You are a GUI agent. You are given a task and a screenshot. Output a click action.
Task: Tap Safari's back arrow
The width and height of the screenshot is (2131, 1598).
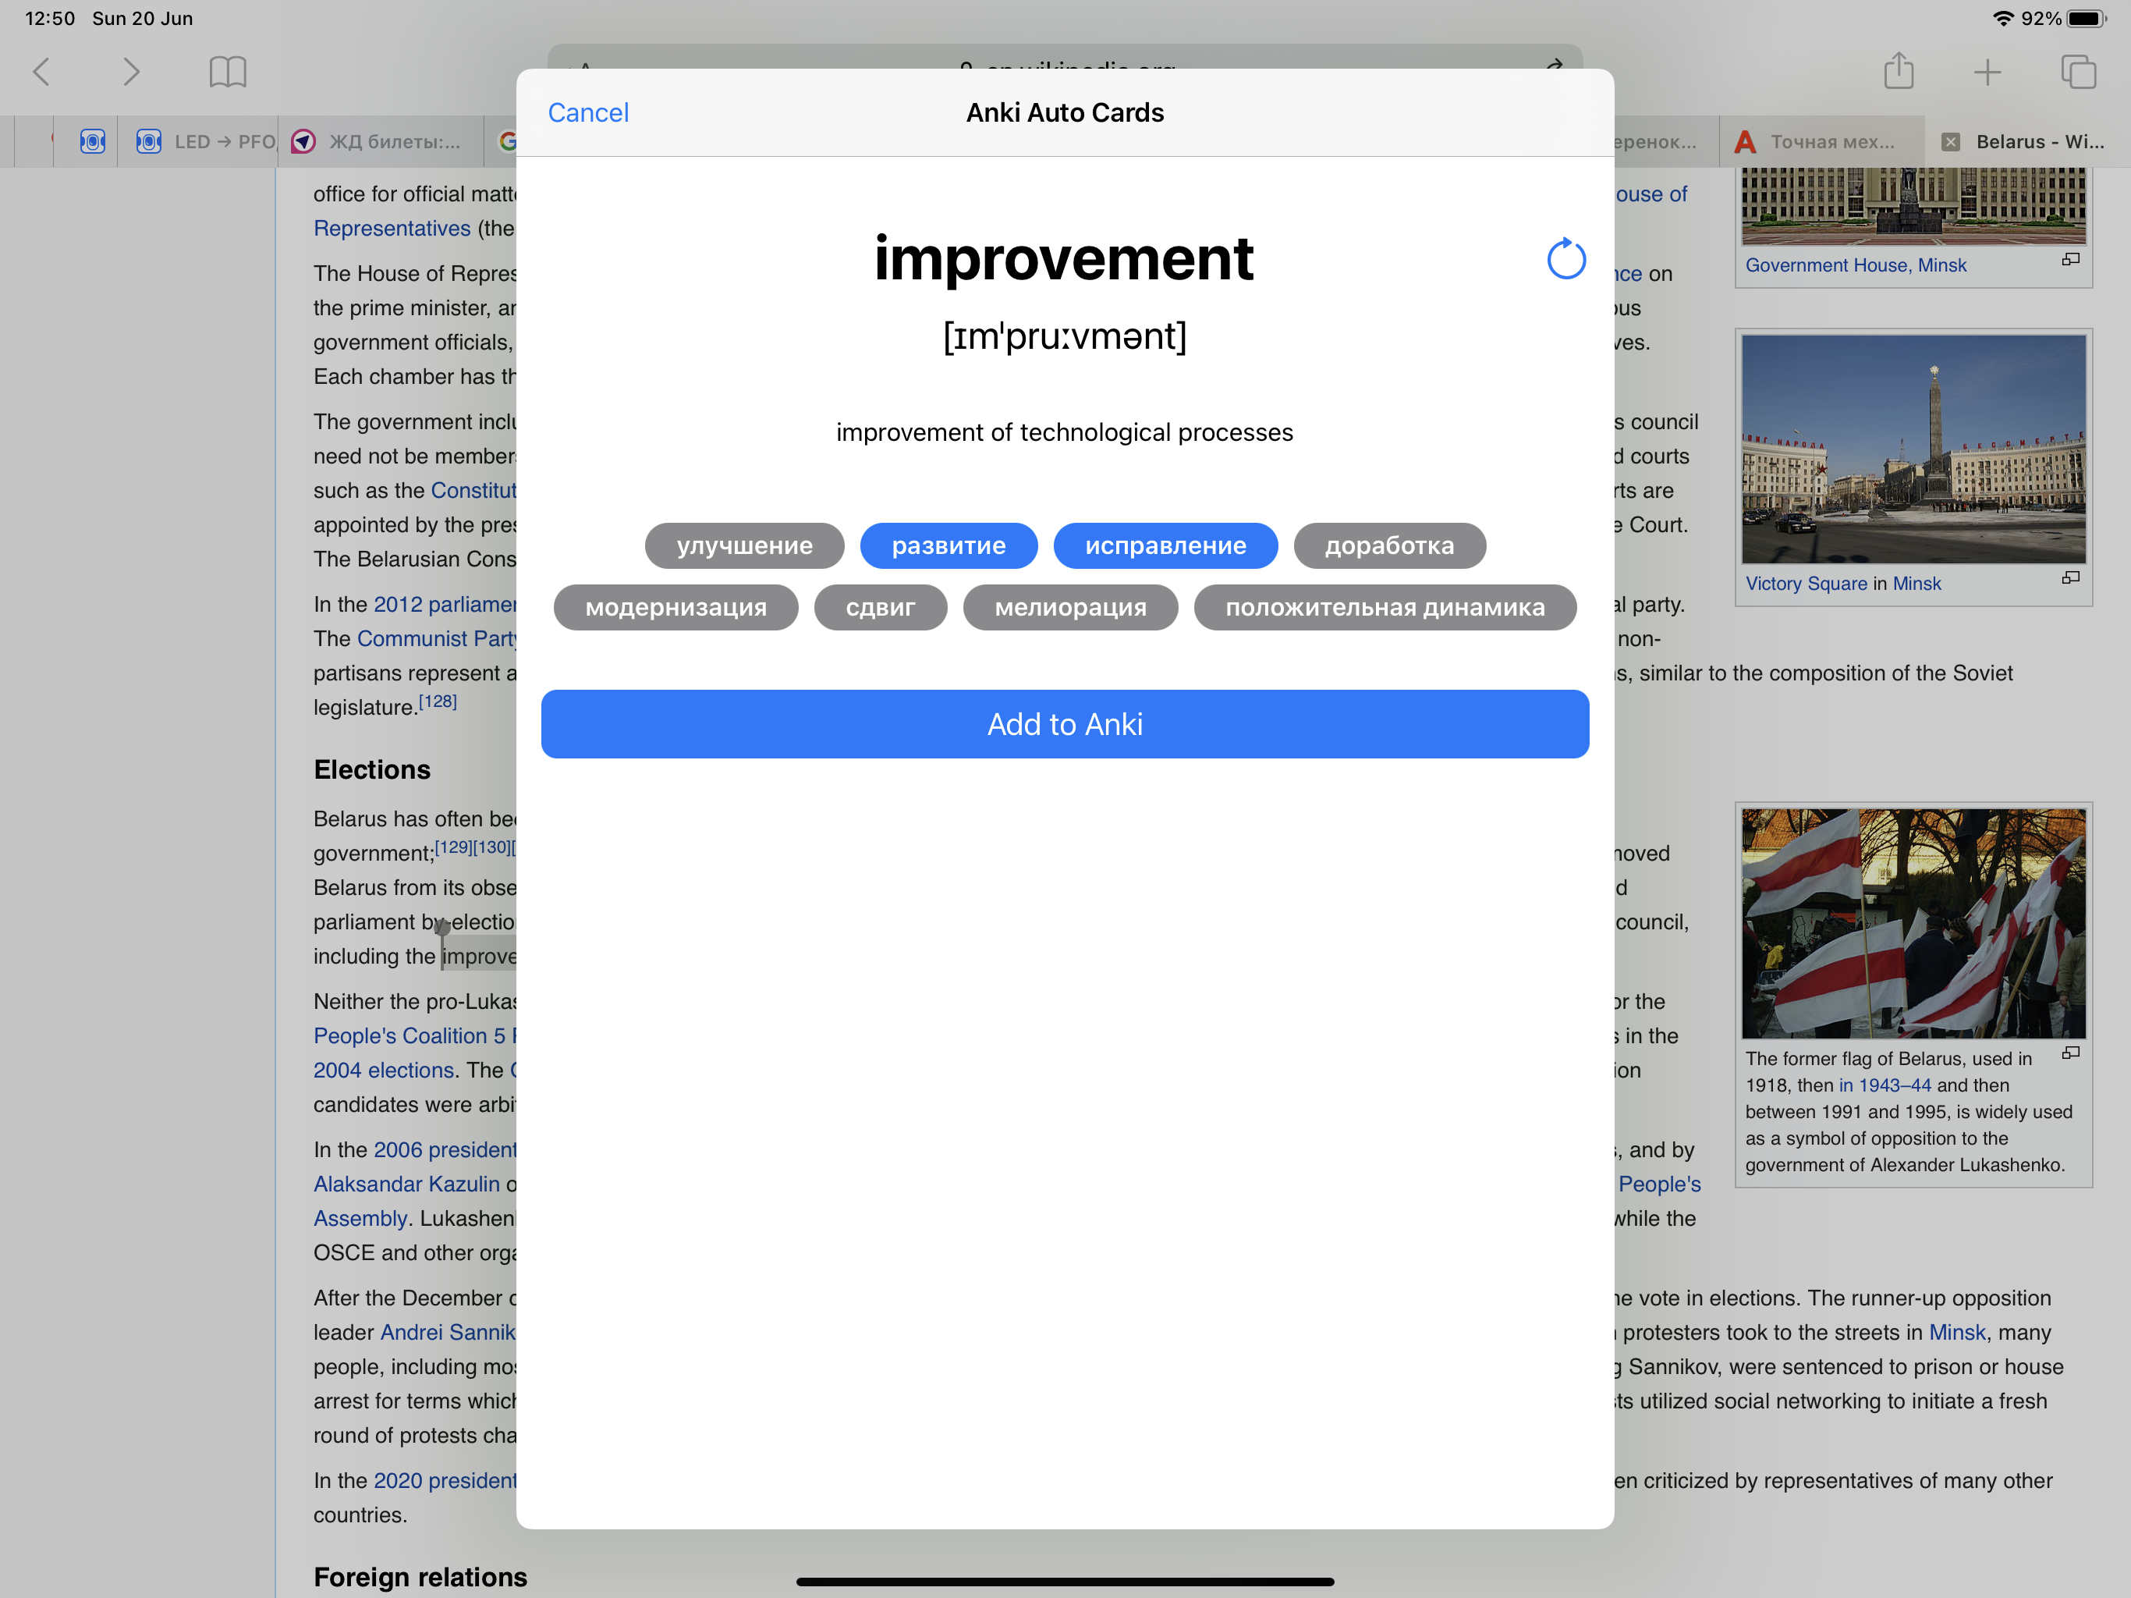(41, 71)
